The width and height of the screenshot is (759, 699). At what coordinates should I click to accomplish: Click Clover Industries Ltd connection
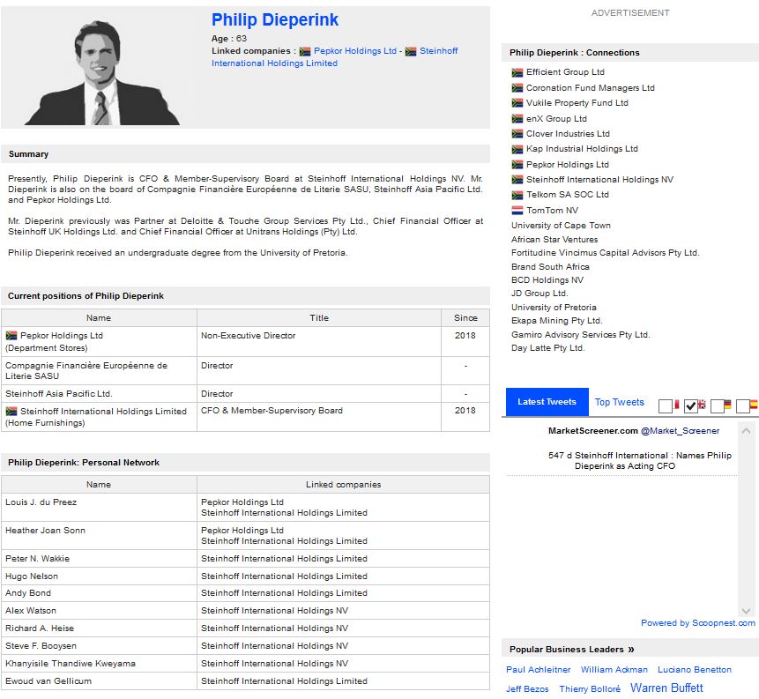tap(568, 134)
